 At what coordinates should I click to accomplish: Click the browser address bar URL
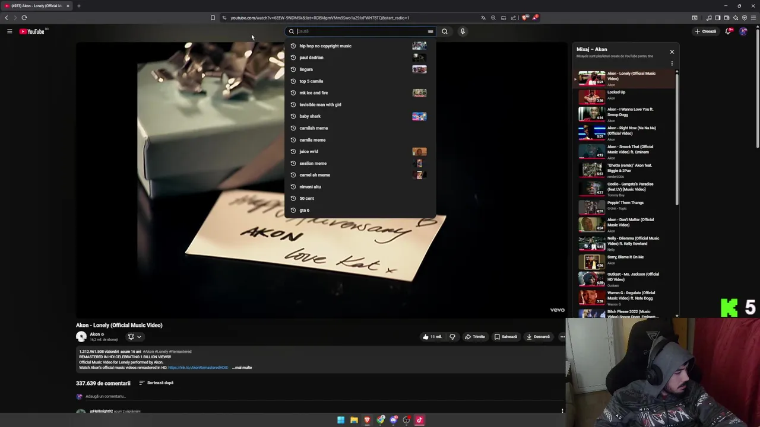(320, 18)
